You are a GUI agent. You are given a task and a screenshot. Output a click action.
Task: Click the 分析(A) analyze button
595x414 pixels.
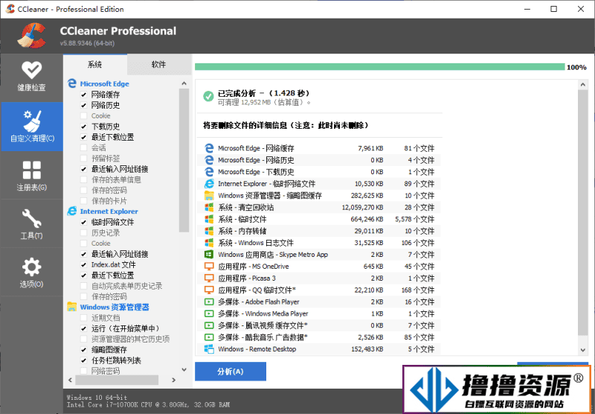coord(231,371)
